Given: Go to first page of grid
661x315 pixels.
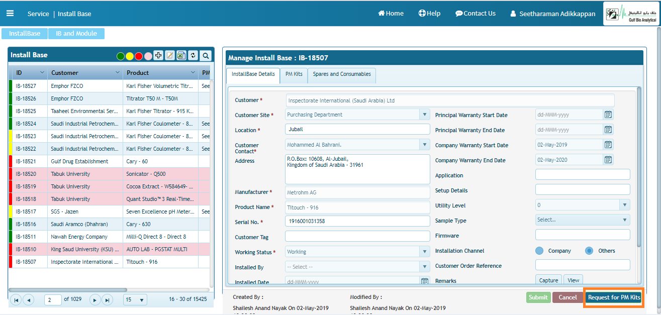Looking at the screenshot, I should 16,300.
